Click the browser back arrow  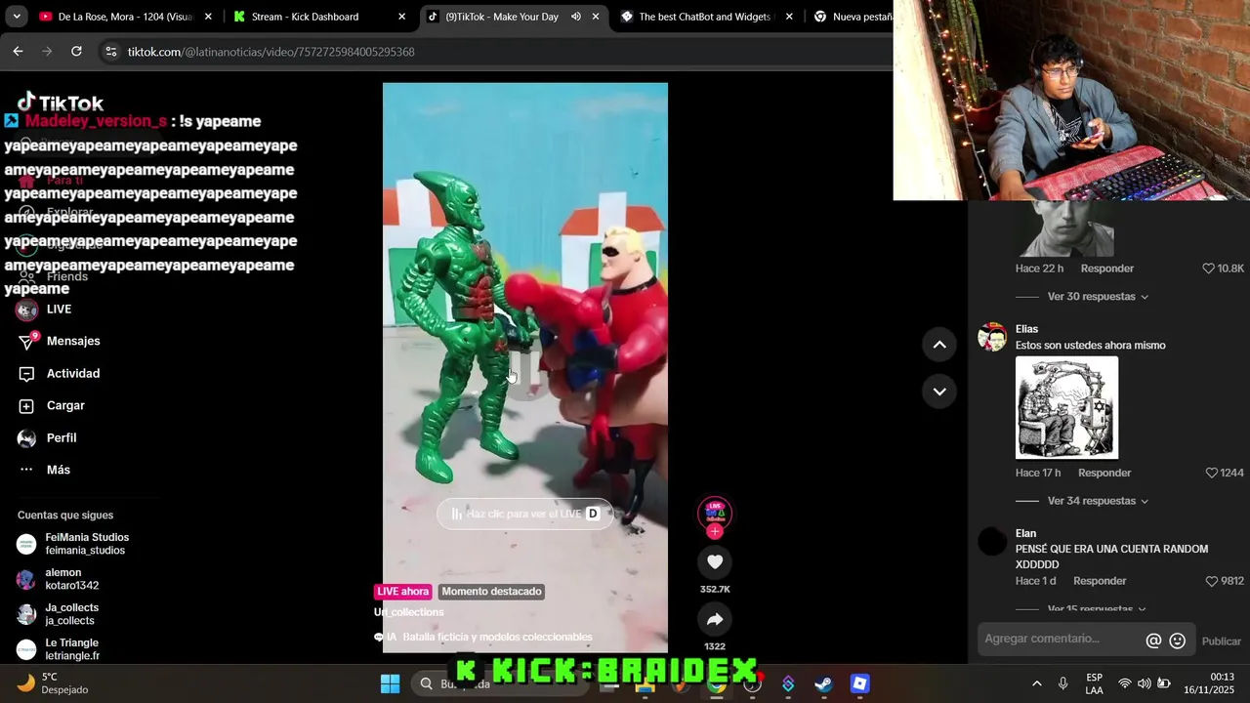click(18, 52)
